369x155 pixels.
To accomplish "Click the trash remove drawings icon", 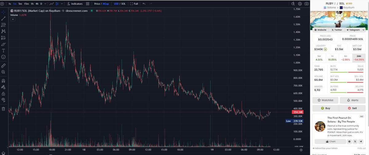I will 3,109.
